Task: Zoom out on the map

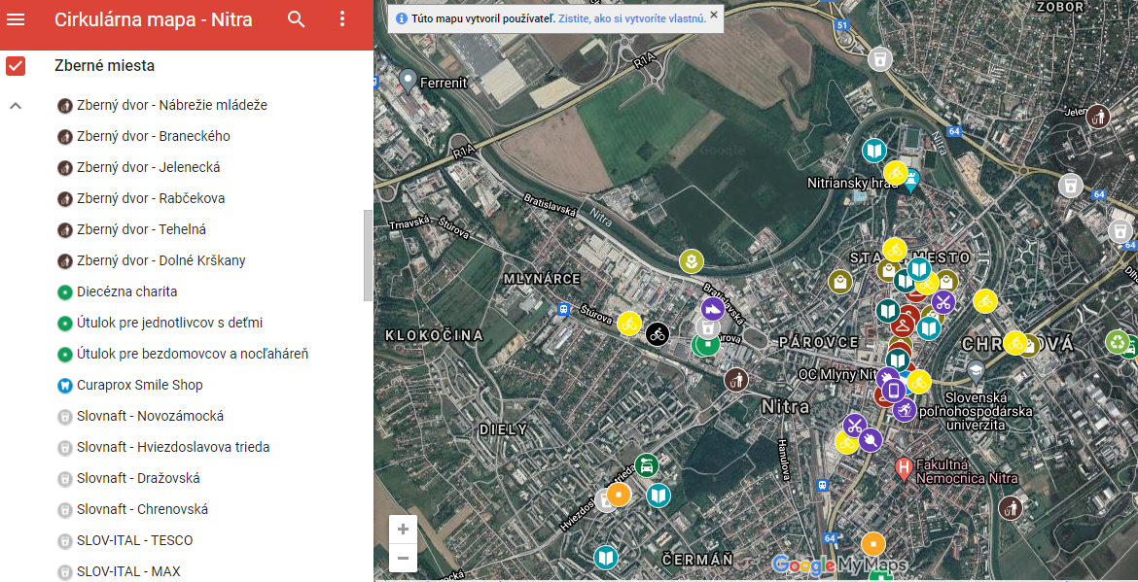Action: point(403,558)
